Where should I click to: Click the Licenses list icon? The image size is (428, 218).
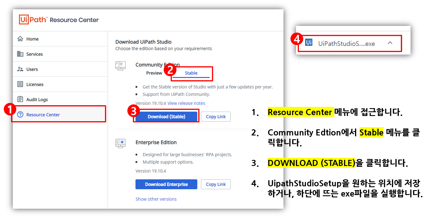[x=20, y=84]
